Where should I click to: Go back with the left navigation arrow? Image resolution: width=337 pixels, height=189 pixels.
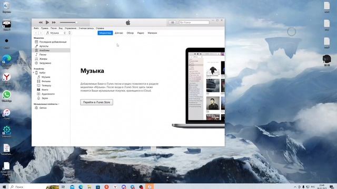tap(36, 33)
